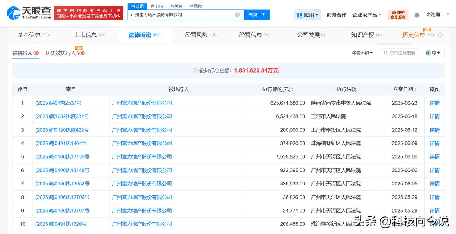Image resolution: width=456 pixels, height=234 pixels.
Task: Open case (2025)粤0106执13150号
Action: (62, 157)
